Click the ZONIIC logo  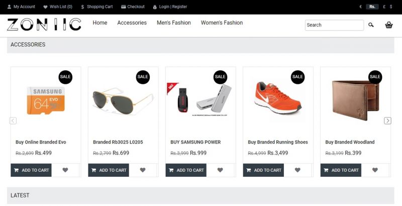click(44, 25)
